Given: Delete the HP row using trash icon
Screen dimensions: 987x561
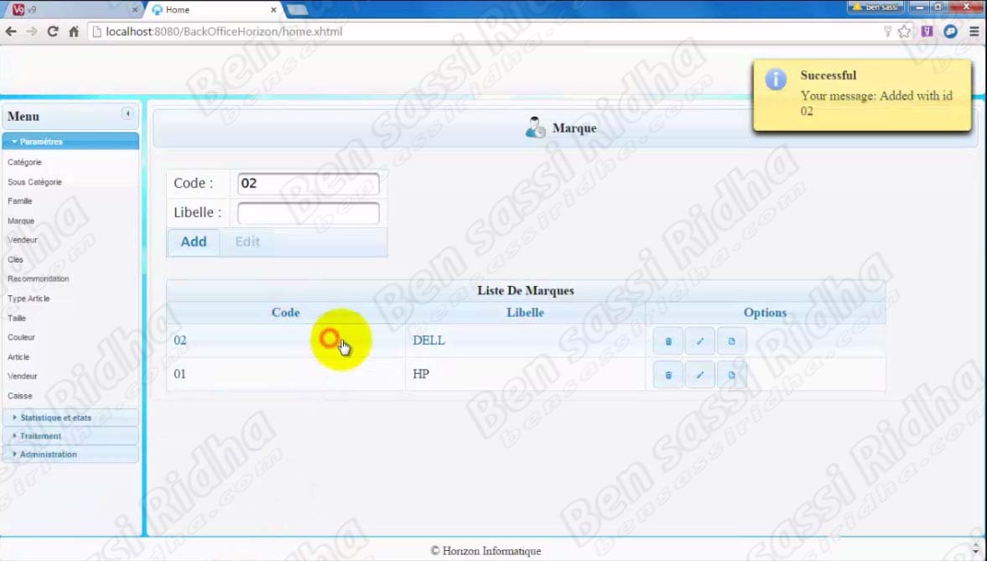Looking at the screenshot, I should click(x=668, y=375).
